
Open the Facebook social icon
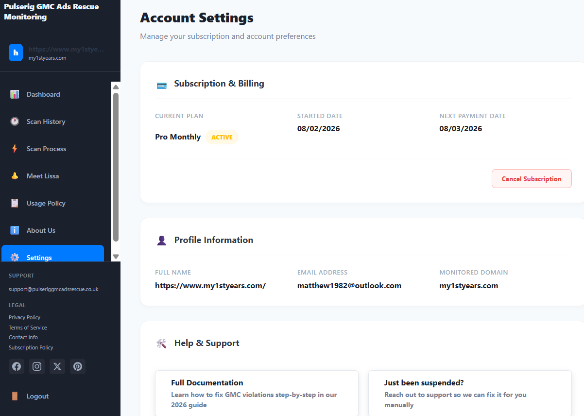pyautogui.click(x=17, y=366)
